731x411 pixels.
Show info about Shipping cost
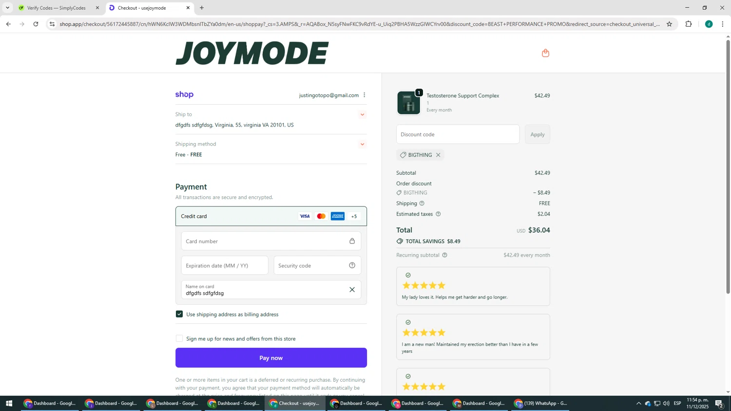[422, 203]
